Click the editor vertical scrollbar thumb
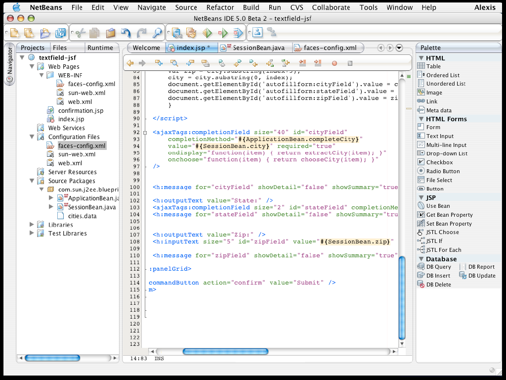Viewport: 506px width, 380px height. point(402,298)
